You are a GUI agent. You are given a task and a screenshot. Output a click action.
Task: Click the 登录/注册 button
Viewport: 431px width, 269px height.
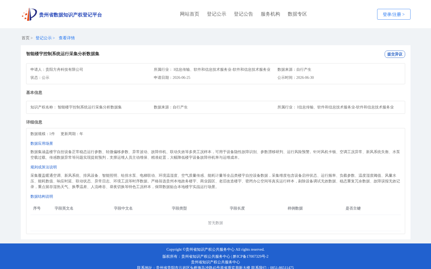pyautogui.click(x=394, y=14)
